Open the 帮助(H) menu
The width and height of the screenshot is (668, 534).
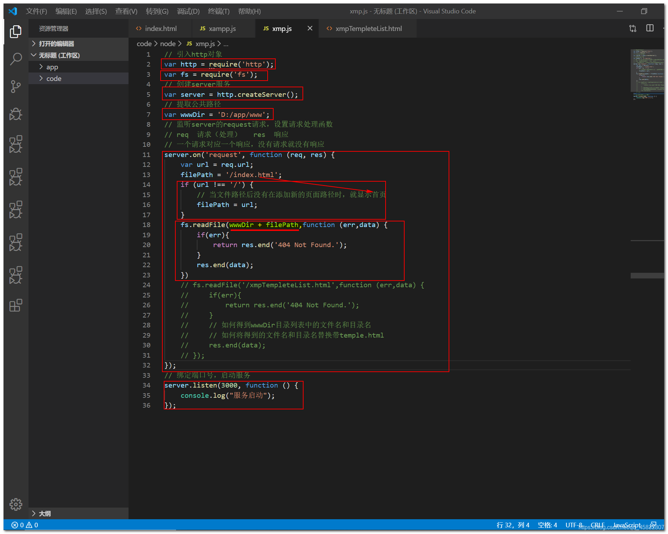pos(249,11)
